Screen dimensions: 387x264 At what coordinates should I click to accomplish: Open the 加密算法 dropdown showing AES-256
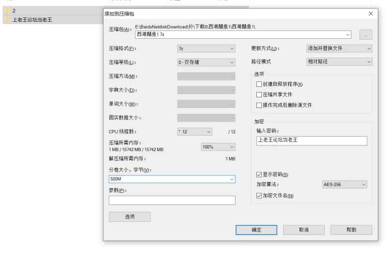tap(344, 185)
